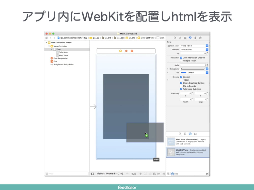
Task: Go back with the left chevron
Action: point(51,38)
